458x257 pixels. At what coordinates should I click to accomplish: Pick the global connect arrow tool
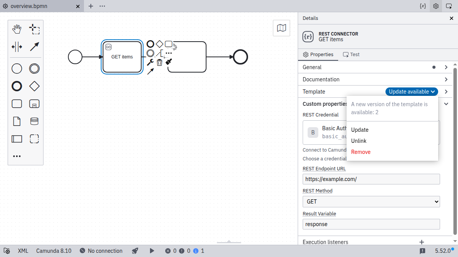click(x=34, y=47)
